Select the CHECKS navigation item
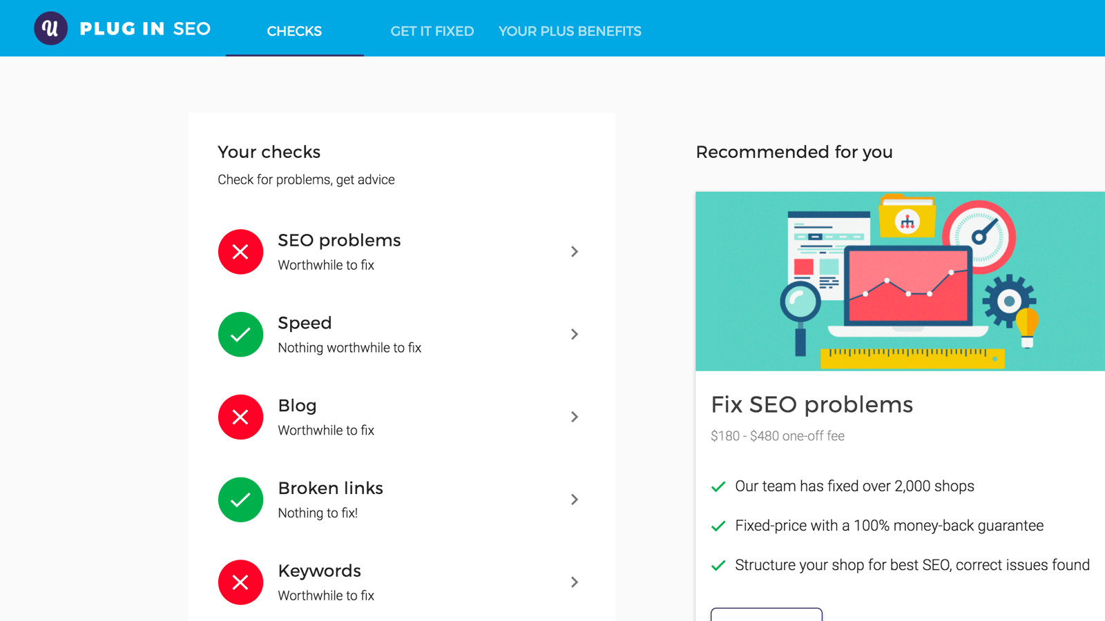This screenshot has width=1105, height=621. coord(294,30)
